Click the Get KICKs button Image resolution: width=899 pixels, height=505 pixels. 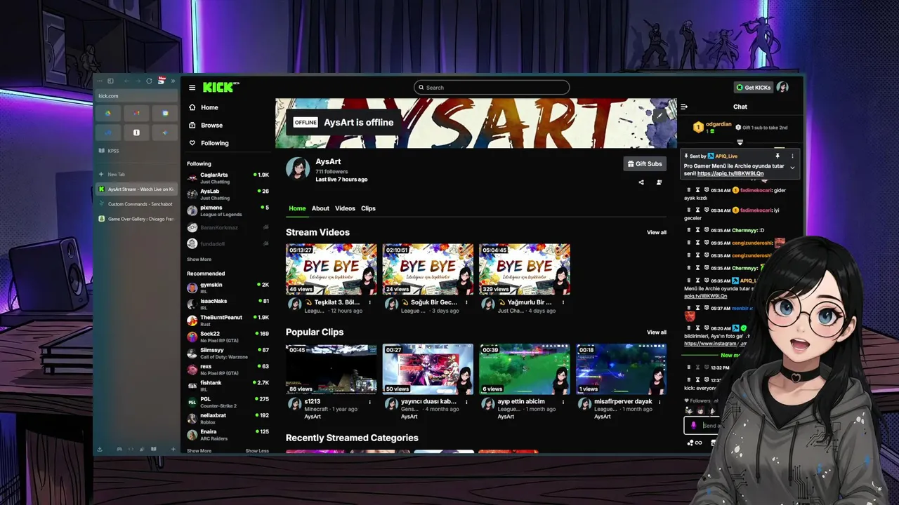coord(754,88)
